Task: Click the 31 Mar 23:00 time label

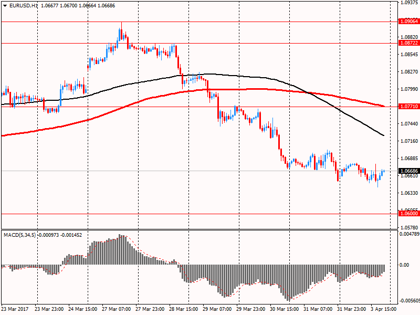Action: (x=351, y=309)
